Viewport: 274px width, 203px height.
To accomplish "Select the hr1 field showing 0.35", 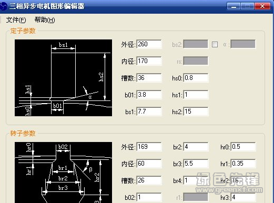I will 243,164.
